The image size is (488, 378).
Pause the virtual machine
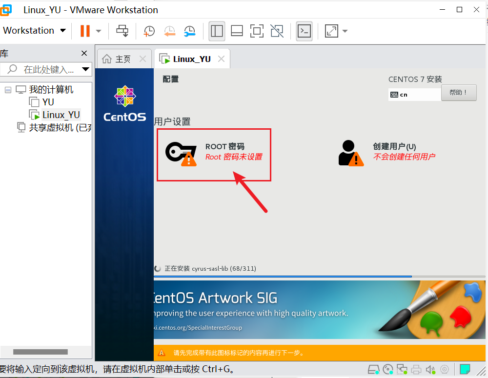tap(85, 31)
